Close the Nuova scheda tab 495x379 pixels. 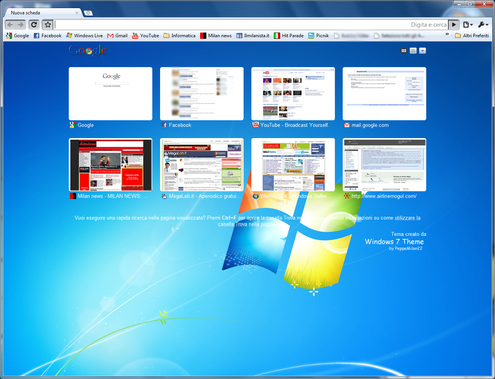pos(77,13)
